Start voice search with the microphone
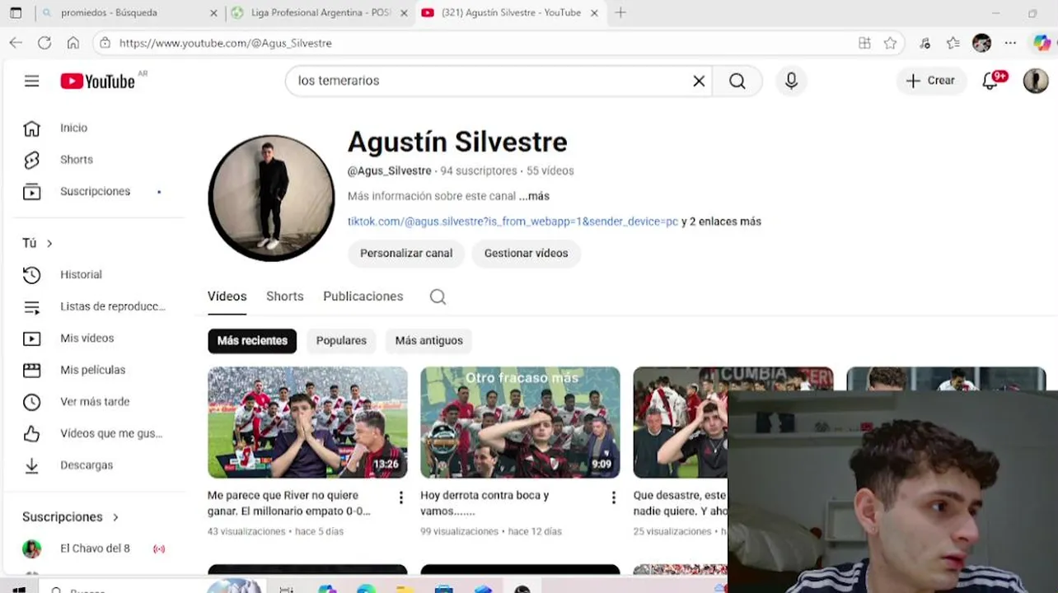 coord(791,81)
